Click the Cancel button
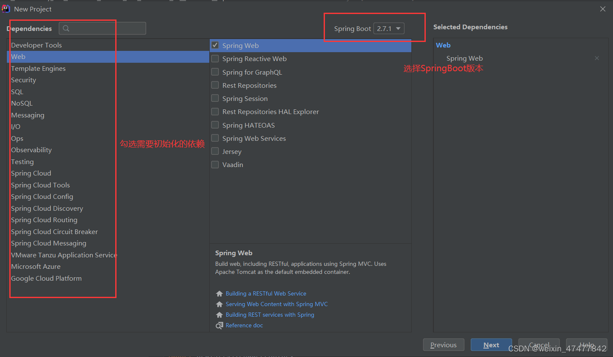Viewport: 613px width, 357px height. pos(539,345)
